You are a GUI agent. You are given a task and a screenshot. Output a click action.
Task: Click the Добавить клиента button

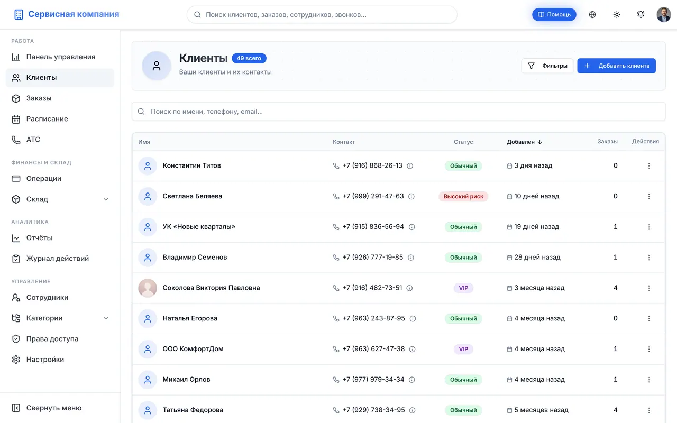(616, 66)
